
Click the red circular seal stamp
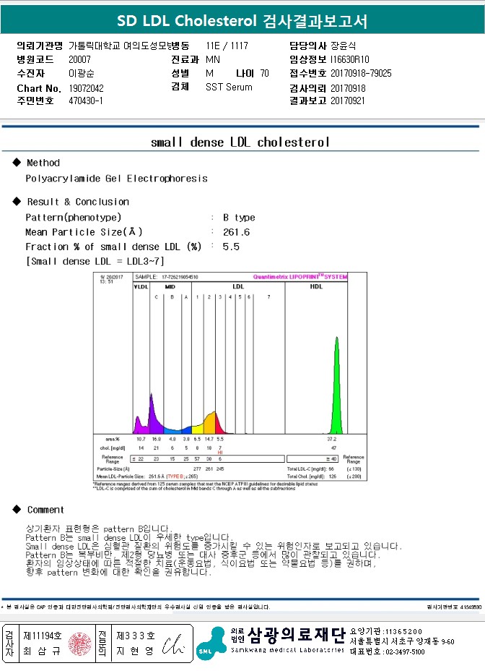[80, 644]
